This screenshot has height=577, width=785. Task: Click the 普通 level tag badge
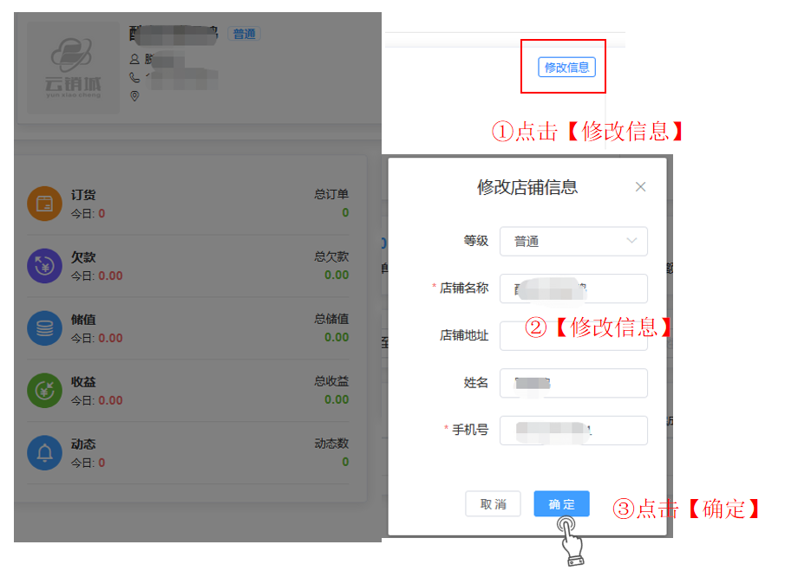tap(245, 34)
